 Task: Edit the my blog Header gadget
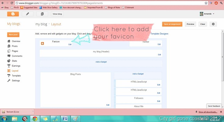pos(159,55)
